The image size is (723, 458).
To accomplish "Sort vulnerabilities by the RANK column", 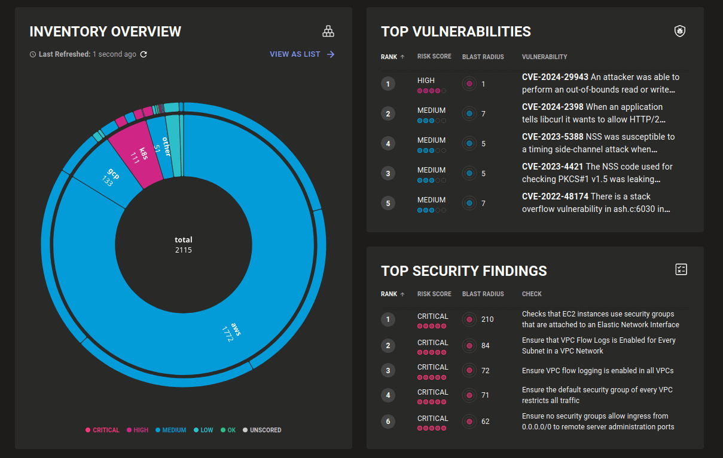I will point(392,57).
